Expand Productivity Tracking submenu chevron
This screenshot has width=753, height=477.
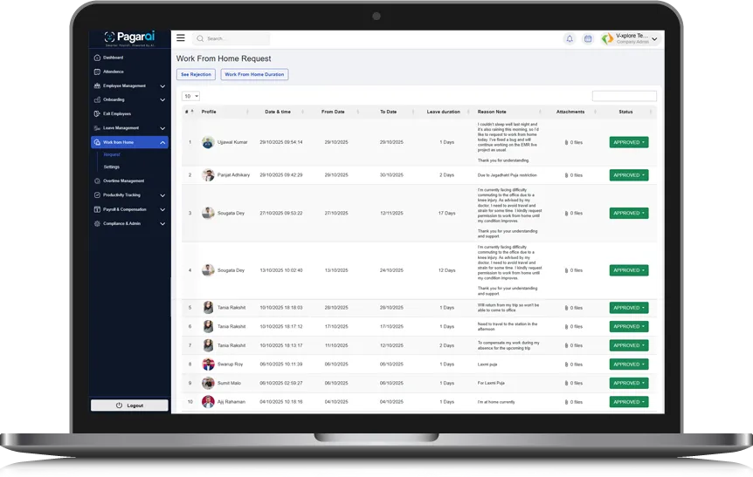(x=162, y=195)
